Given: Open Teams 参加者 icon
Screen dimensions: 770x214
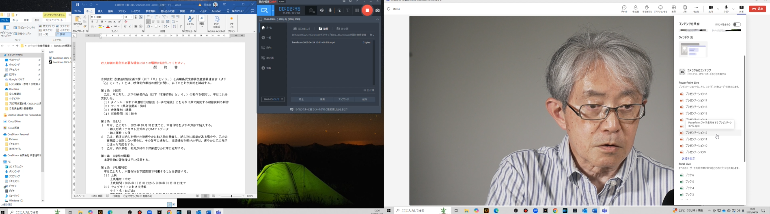Looking at the screenshot, I should [636, 9].
